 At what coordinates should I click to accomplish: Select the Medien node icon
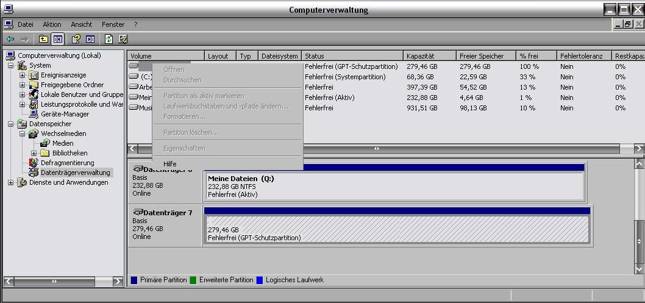click(45, 143)
